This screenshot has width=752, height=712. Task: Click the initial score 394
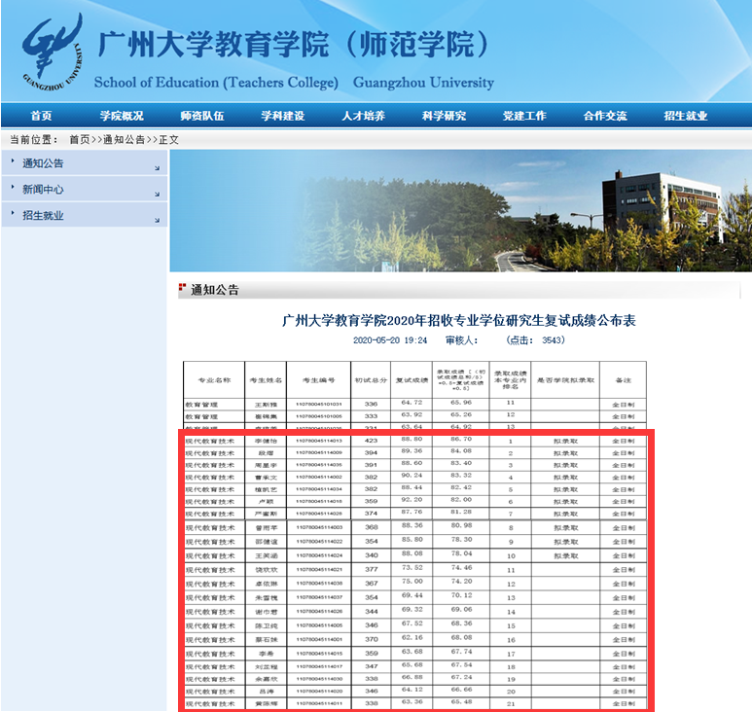(x=371, y=452)
